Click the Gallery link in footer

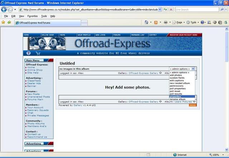point(78,105)
